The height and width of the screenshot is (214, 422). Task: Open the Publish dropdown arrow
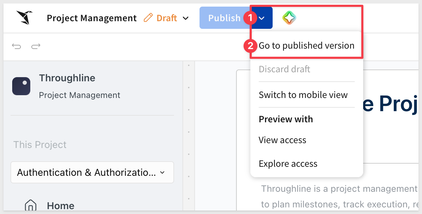pos(262,18)
